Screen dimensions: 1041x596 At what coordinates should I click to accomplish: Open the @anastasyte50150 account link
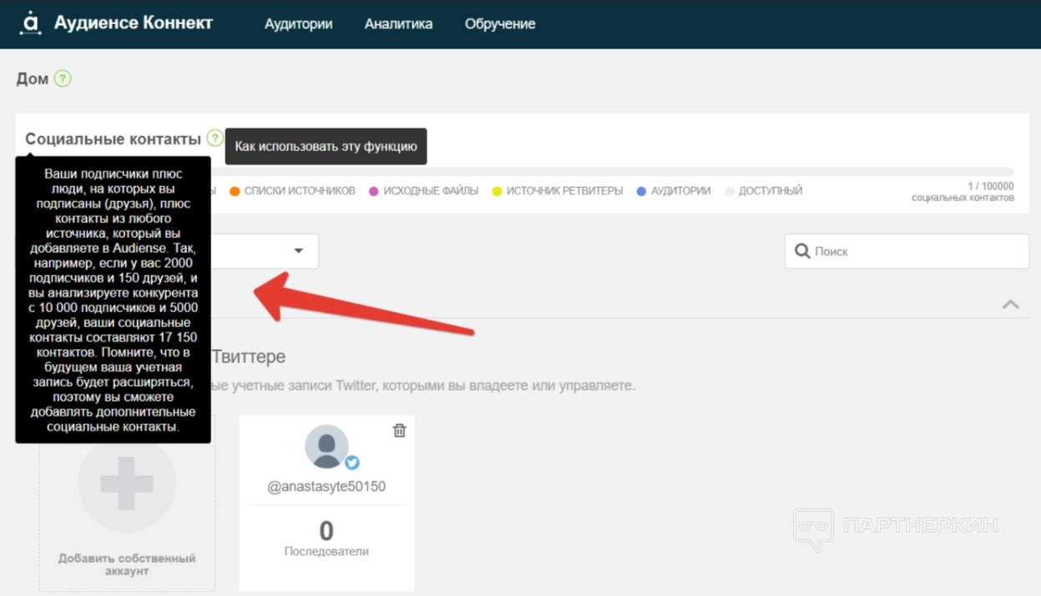326,487
